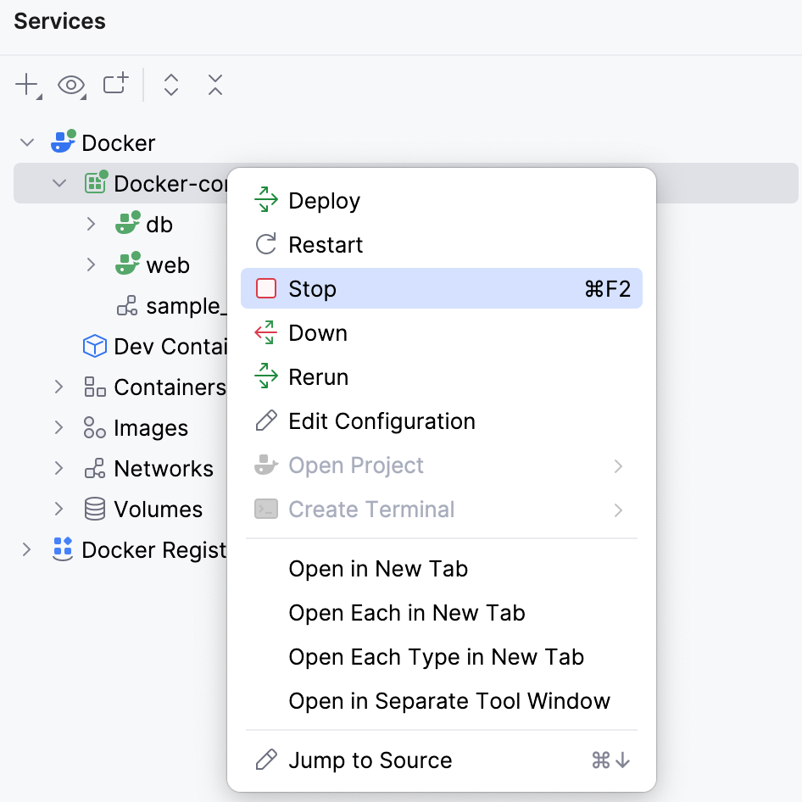802x802 pixels.
Task: Expand the Containers node
Action: pyautogui.click(x=58, y=387)
